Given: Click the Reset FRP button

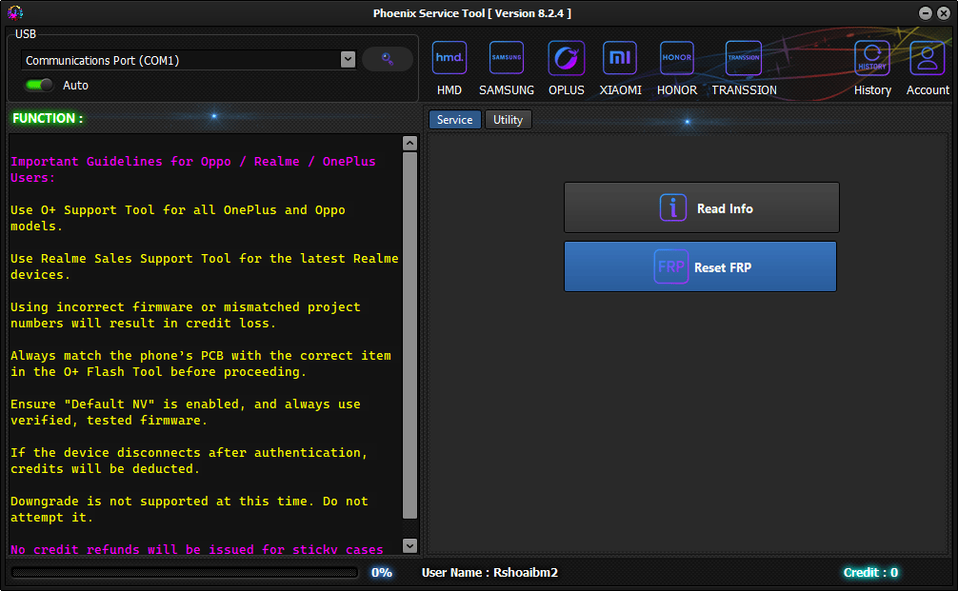Looking at the screenshot, I should [x=700, y=266].
